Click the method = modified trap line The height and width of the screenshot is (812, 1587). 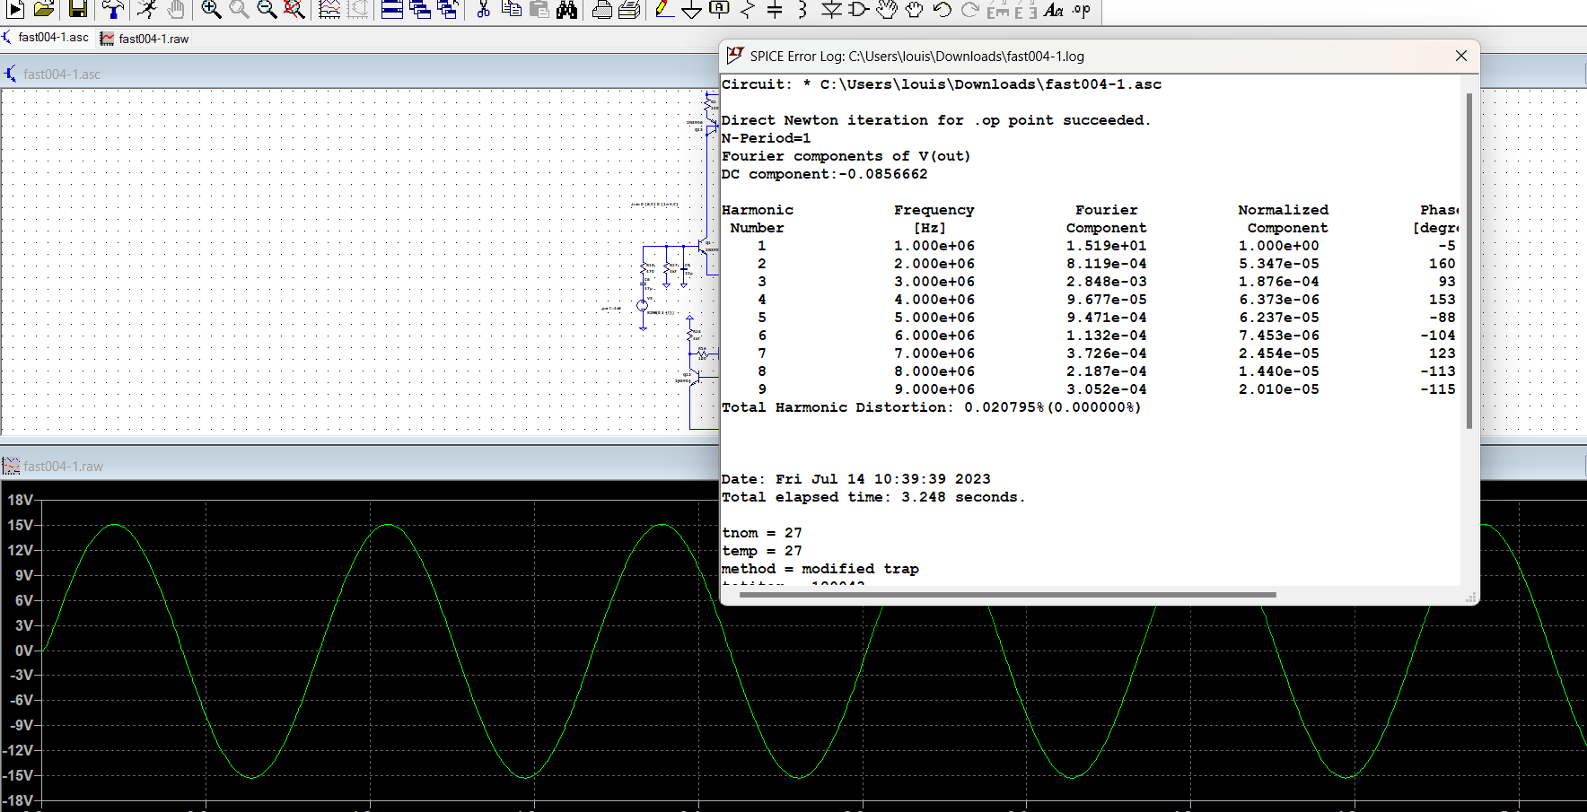[820, 569]
